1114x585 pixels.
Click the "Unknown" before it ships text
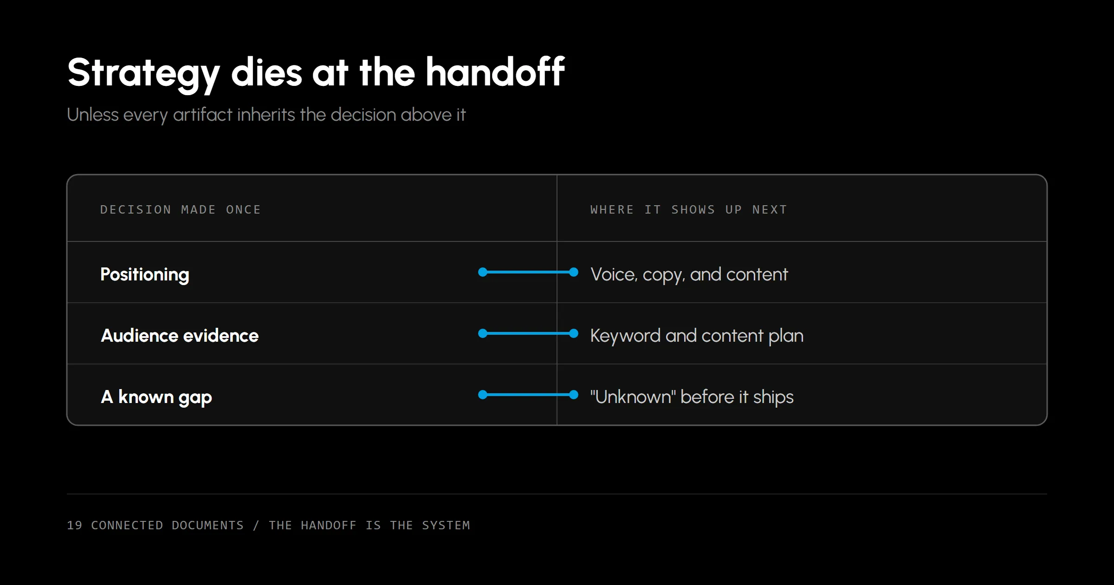click(692, 397)
